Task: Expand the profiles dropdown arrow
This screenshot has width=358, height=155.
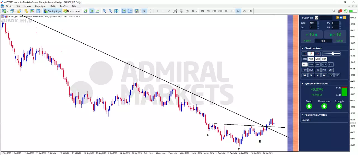Action: (15, 11)
